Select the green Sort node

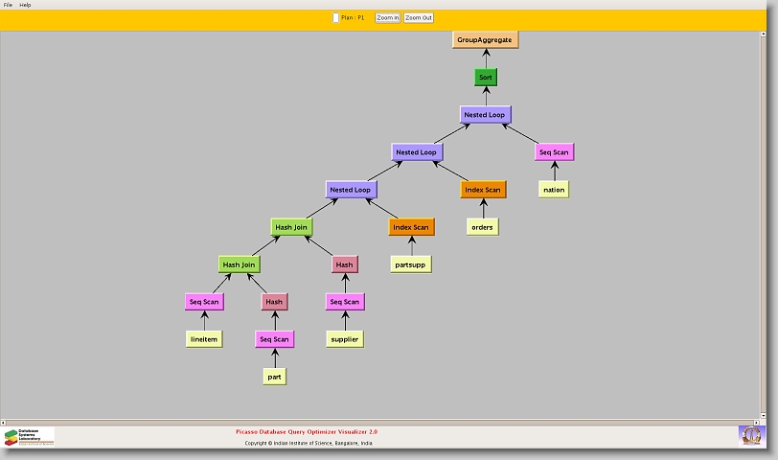click(486, 78)
